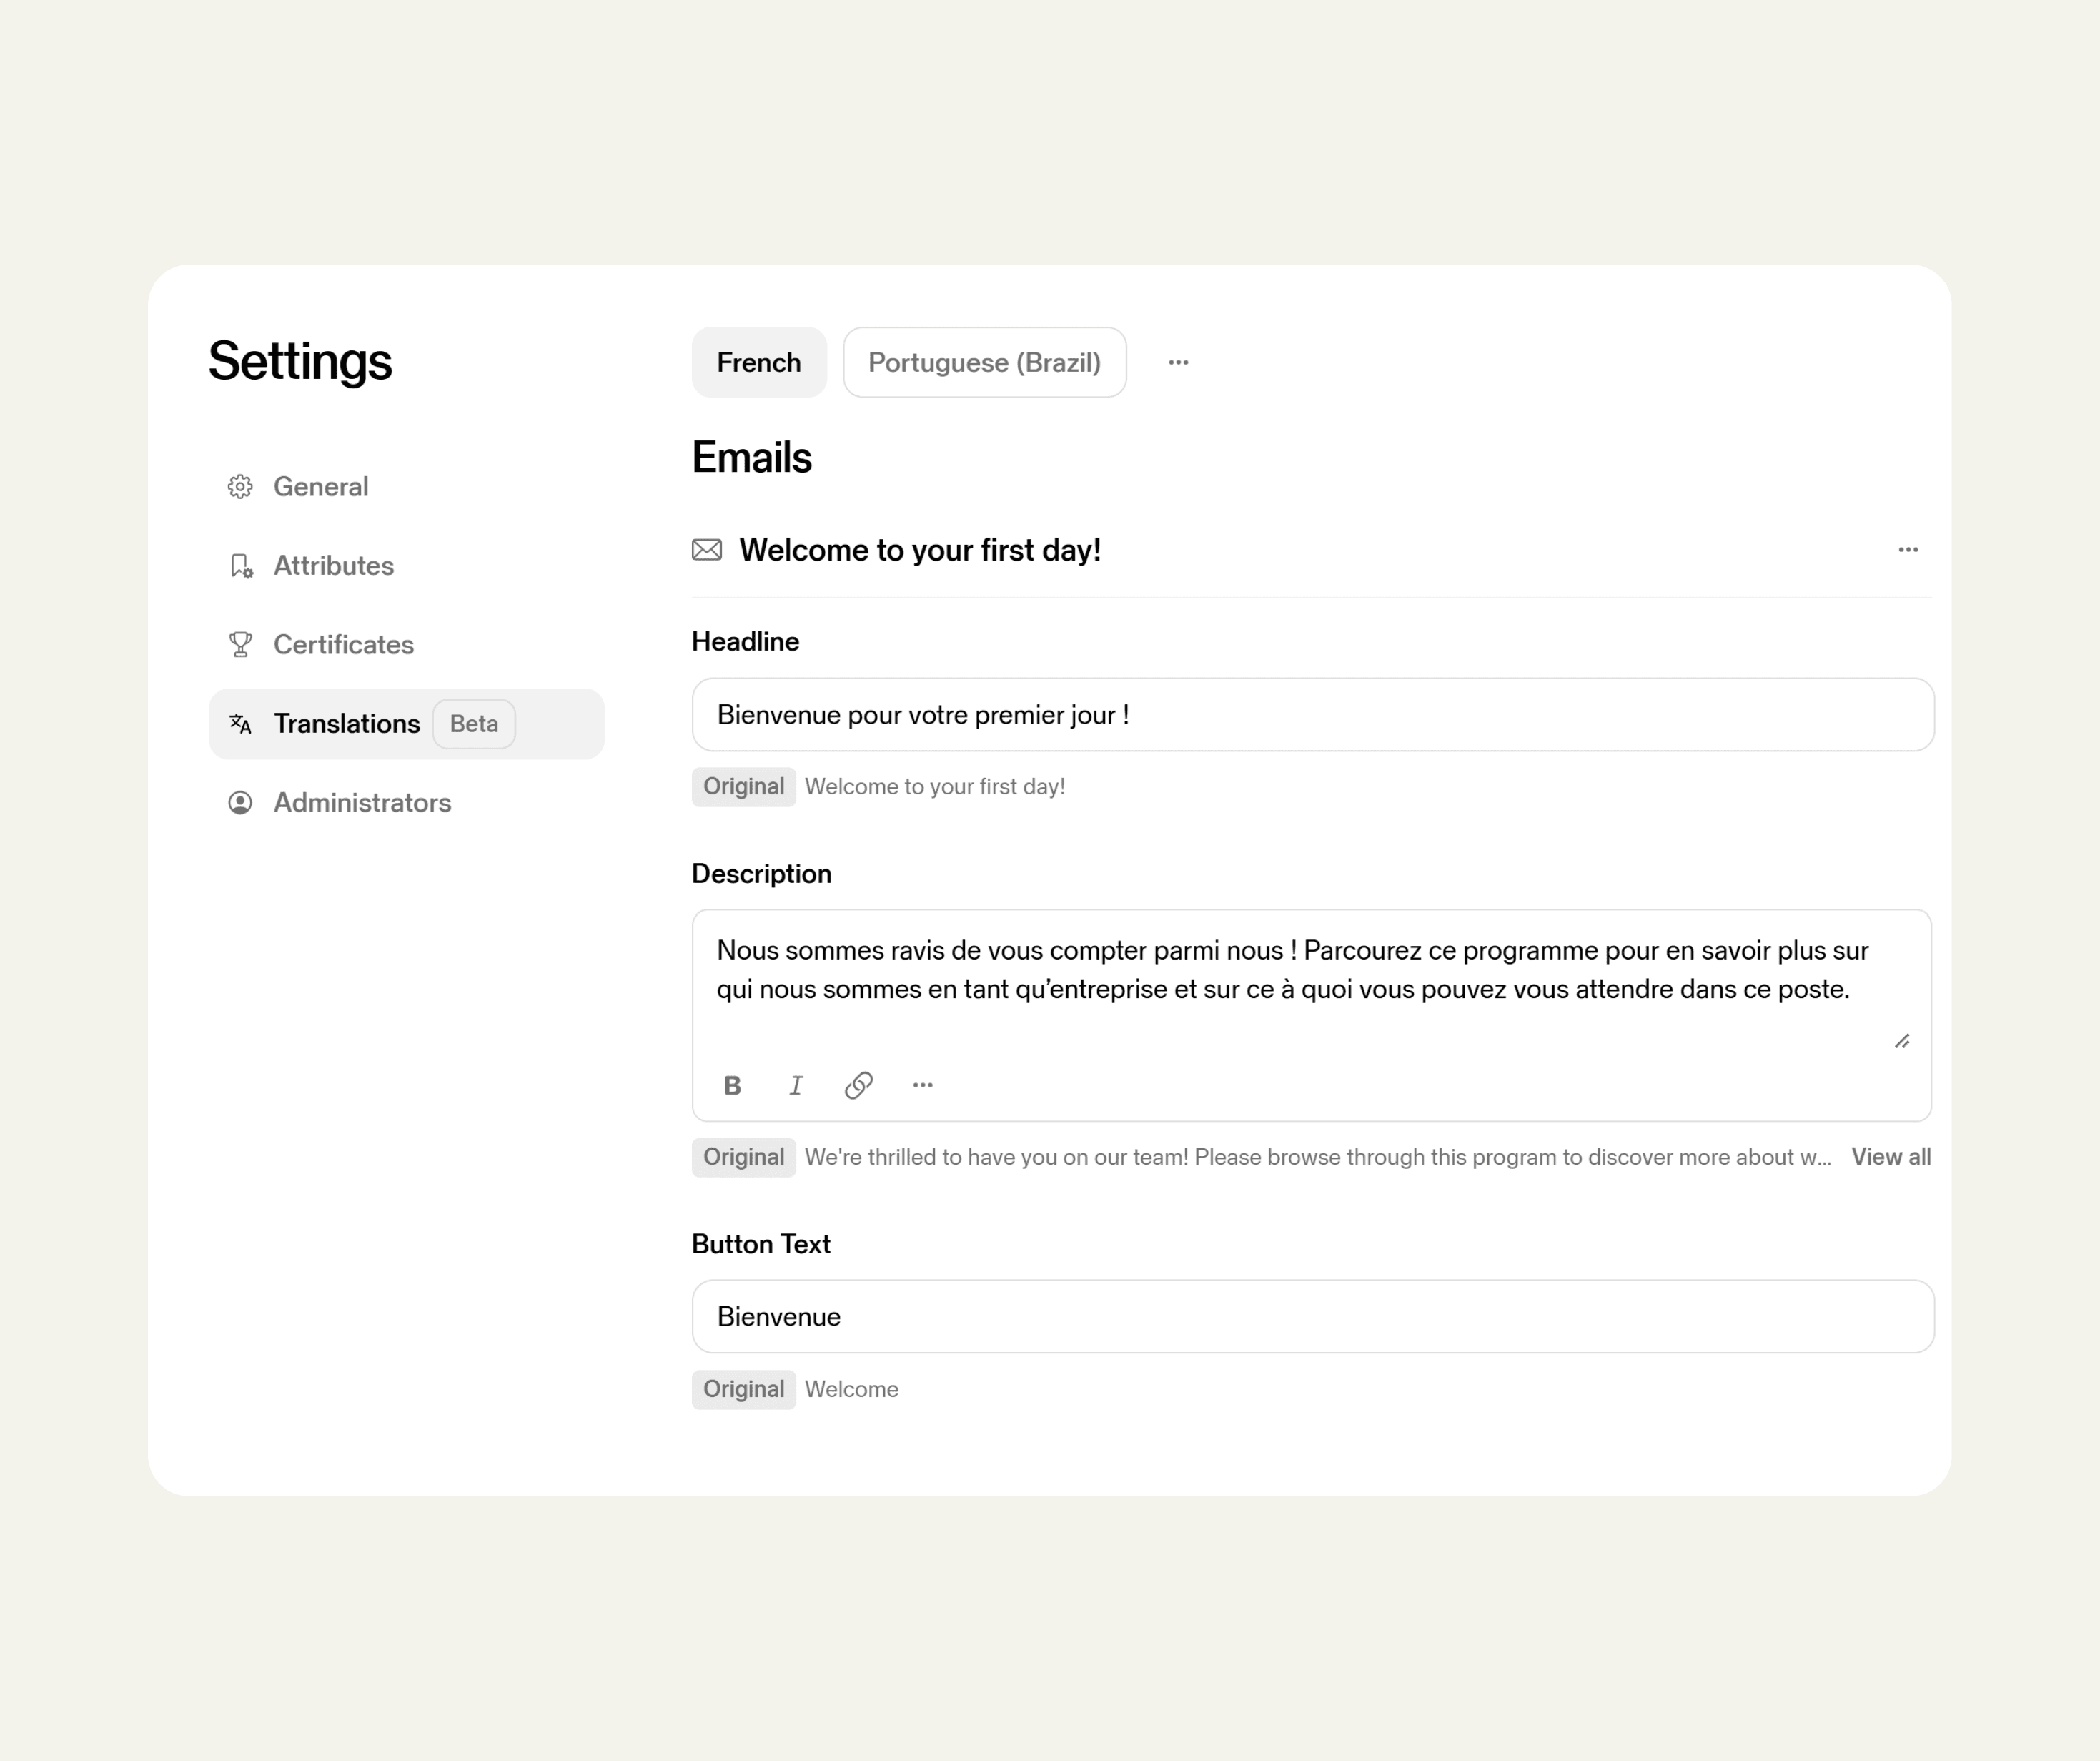The image size is (2100, 1761).
Task: Click the Beta badge next to Translations
Action: click(474, 724)
